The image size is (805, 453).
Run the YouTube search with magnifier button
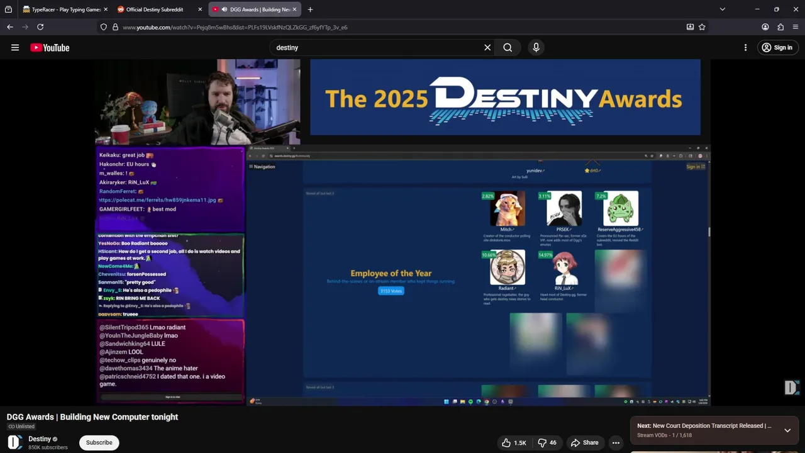coord(508,47)
